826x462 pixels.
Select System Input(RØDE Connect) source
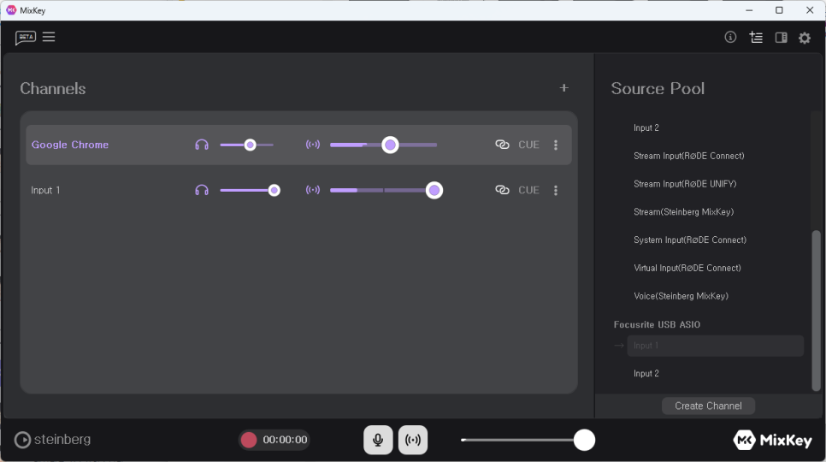pos(689,240)
